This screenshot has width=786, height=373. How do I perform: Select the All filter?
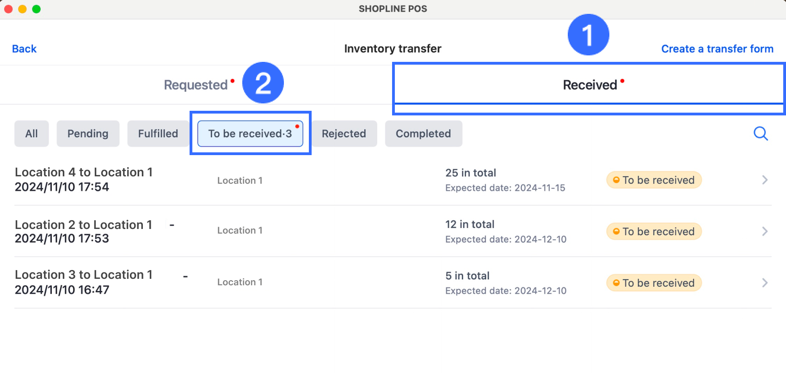[x=31, y=134]
